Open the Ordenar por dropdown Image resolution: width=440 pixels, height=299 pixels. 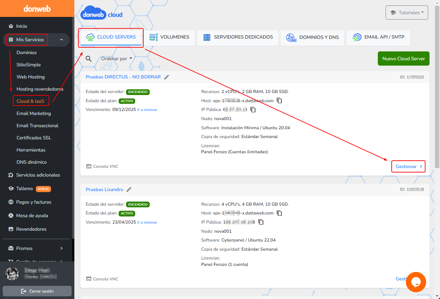tap(117, 59)
